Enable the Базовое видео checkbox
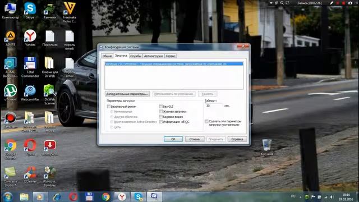The height and width of the screenshot is (202, 359). tap(161, 117)
